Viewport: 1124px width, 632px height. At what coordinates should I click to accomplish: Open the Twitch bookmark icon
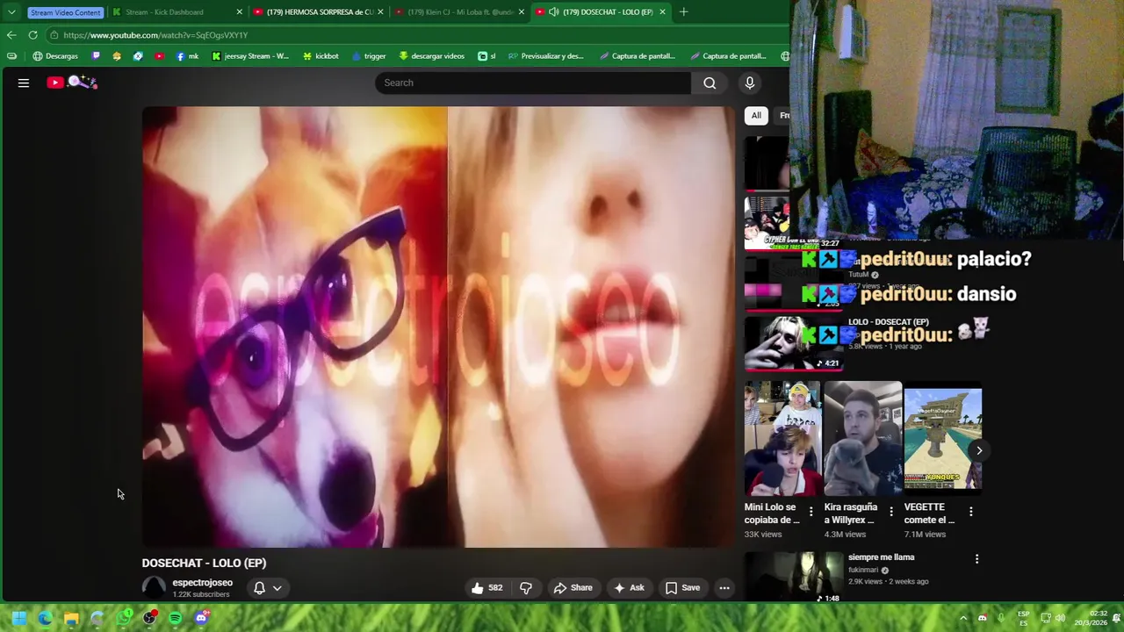click(x=97, y=56)
